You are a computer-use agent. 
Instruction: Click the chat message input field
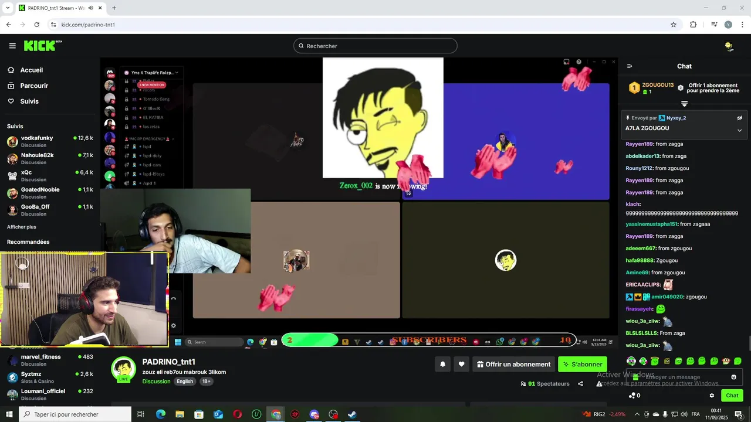coord(684,377)
